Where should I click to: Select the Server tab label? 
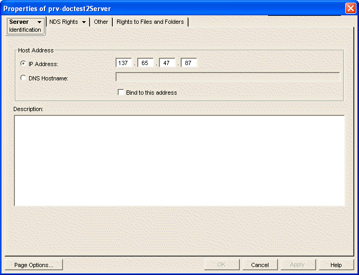point(19,22)
